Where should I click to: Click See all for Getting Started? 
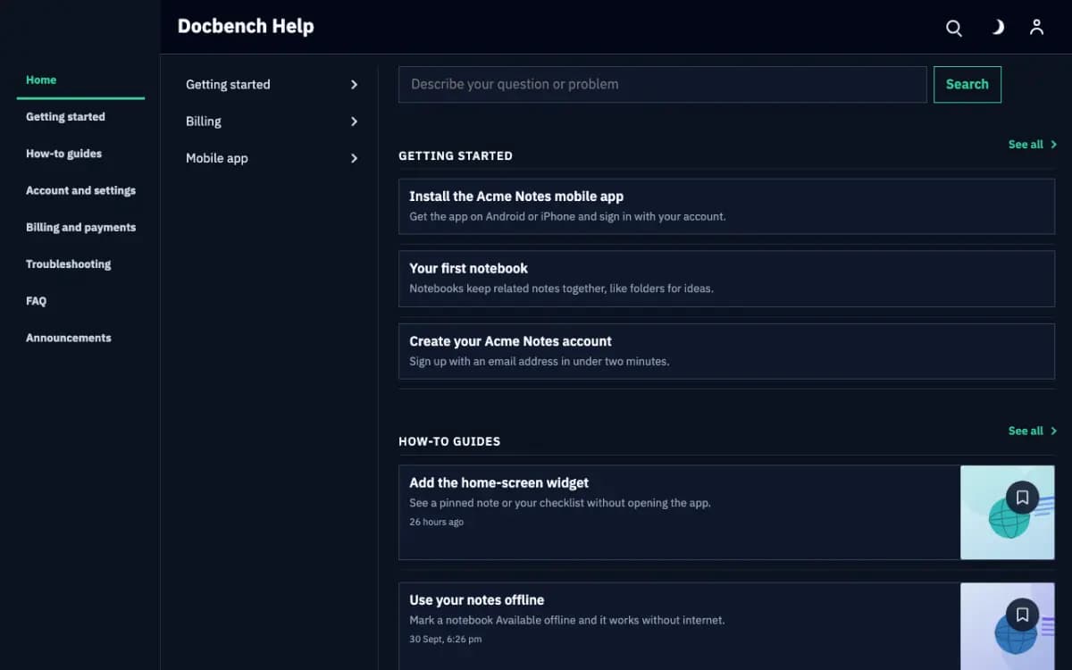tap(1033, 144)
